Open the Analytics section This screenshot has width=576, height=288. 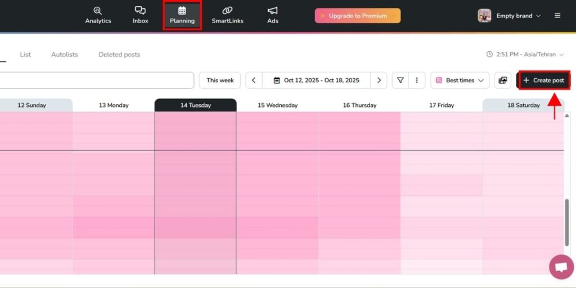[x=98, y=15]
